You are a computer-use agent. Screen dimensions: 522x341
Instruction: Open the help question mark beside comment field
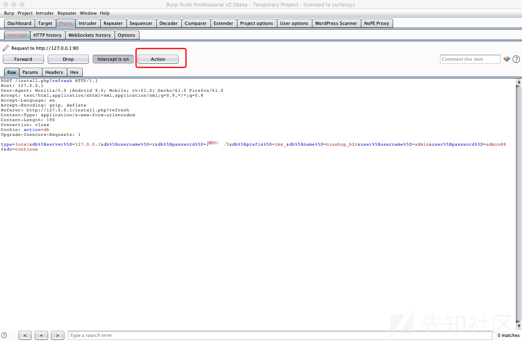pyautogui.click(x=516, y=59)
